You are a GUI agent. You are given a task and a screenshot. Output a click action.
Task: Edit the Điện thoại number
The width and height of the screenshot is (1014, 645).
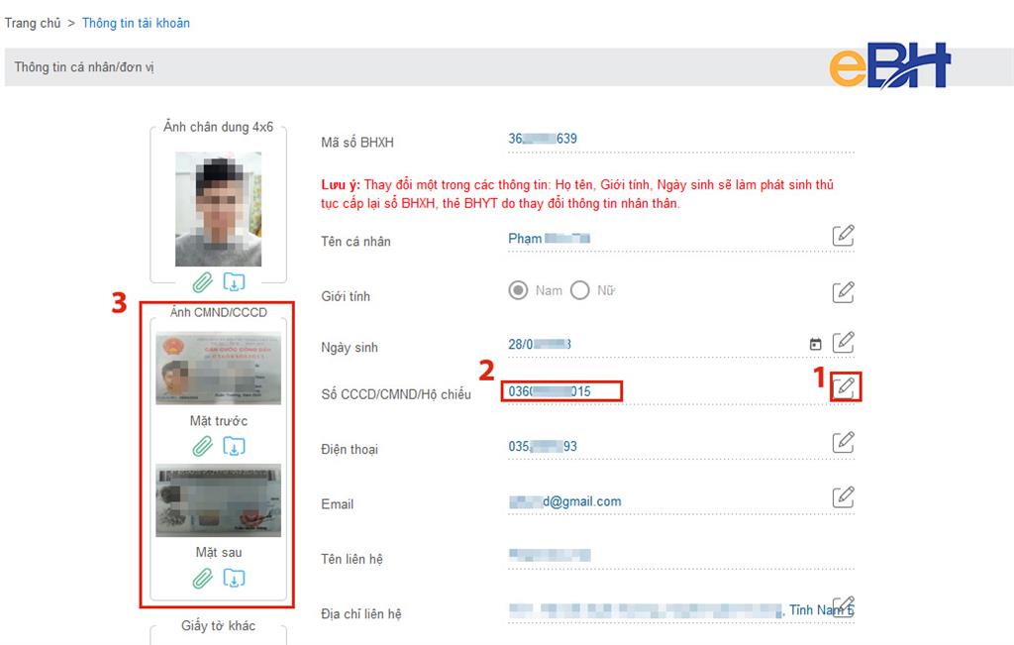pyautogui.click(x=842, y=442)
